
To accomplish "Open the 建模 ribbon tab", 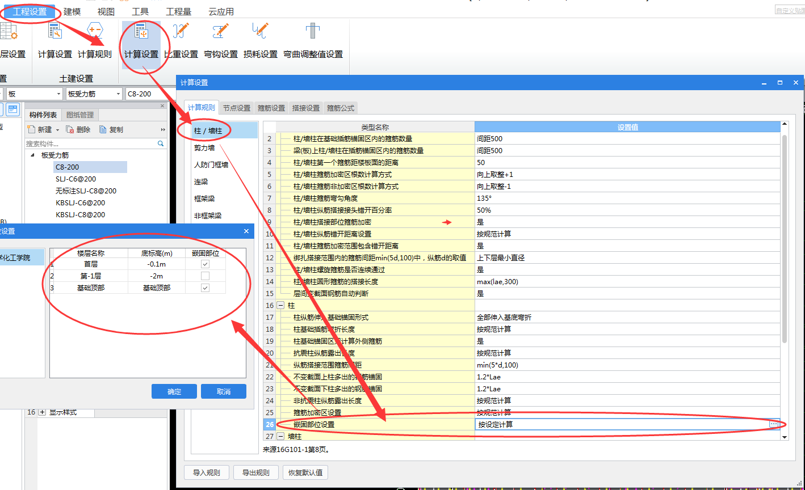I will [72, 11].
